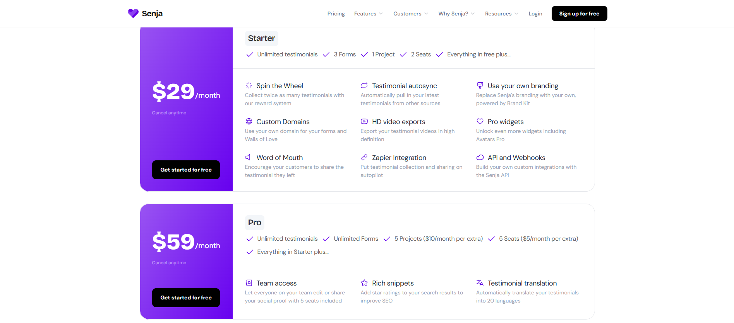Expand the Why Senja? dropdown chevron

473,14
